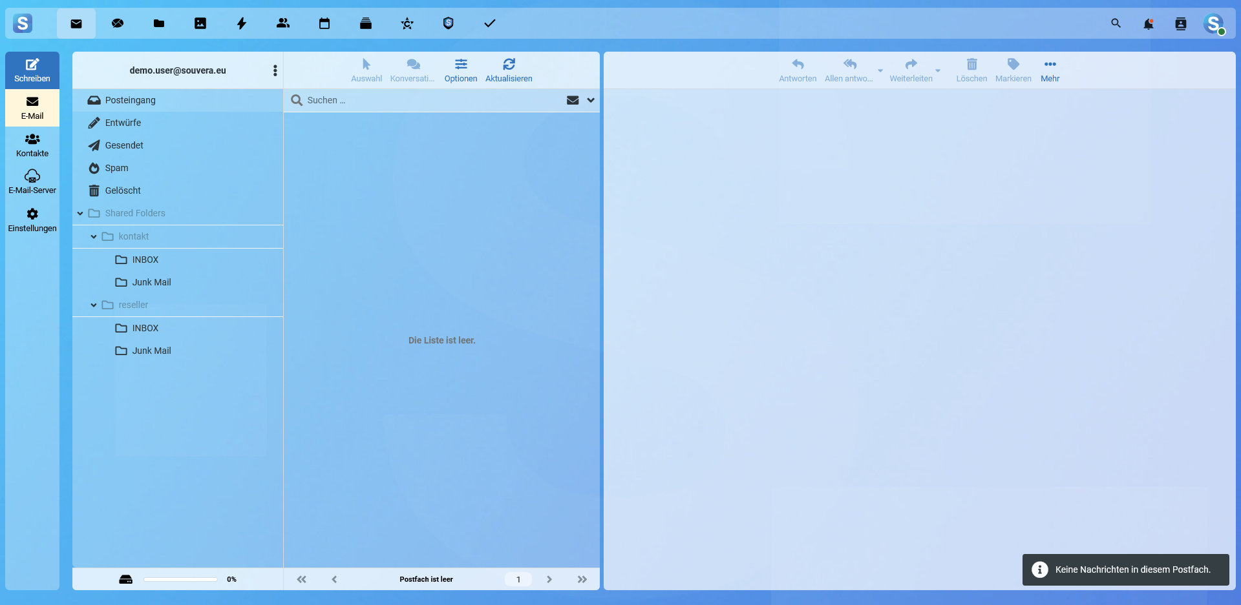Open E-Mail-Server settings in sidebar
This screenshot has height=605, width=1241.
pyautogui.click(x=32, y=182)
